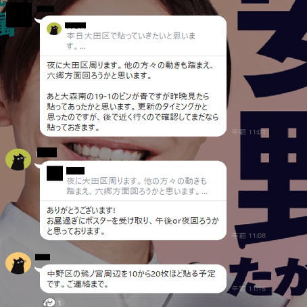Click the 午前 11:16 timestamp

pos(249,289)
